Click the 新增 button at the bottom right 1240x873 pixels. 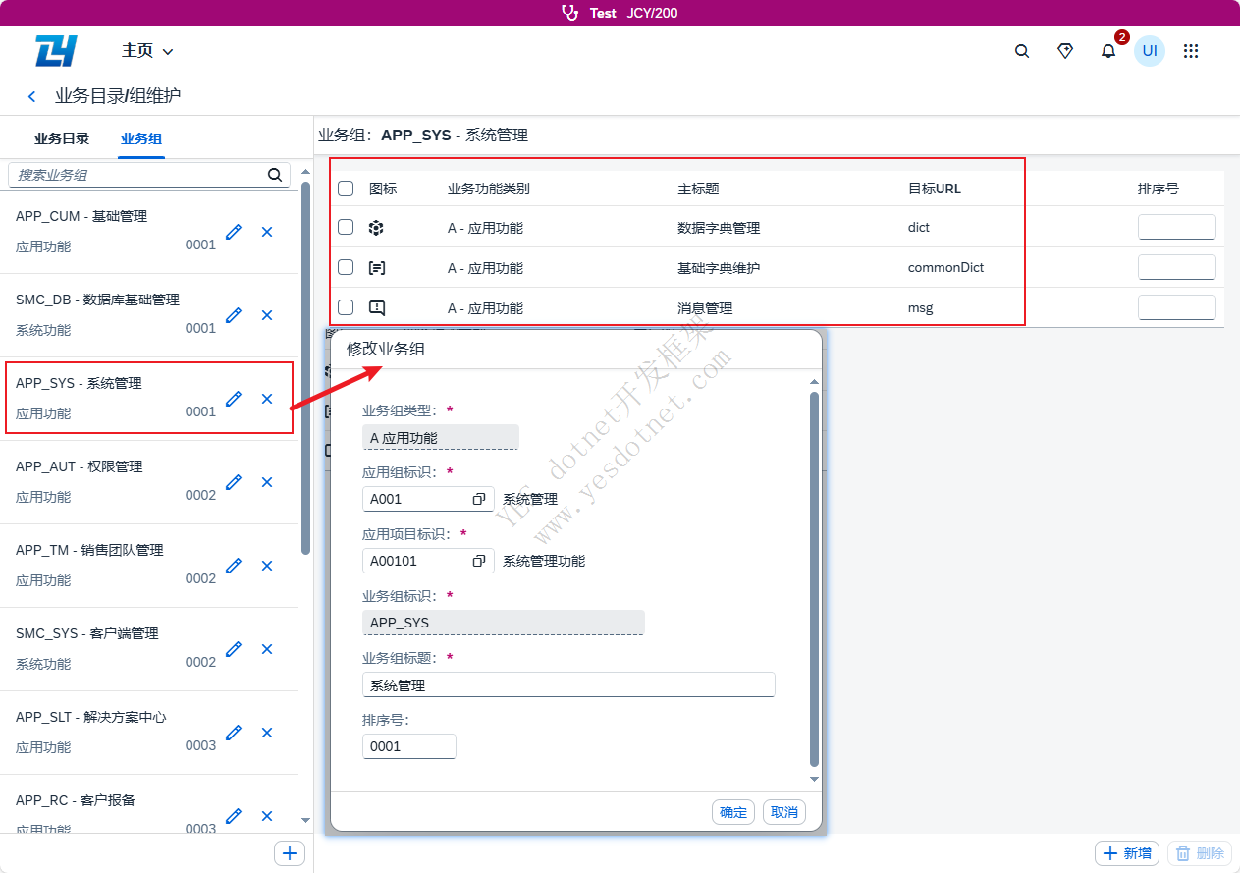pyautogui.click(x=1127, y=853)
